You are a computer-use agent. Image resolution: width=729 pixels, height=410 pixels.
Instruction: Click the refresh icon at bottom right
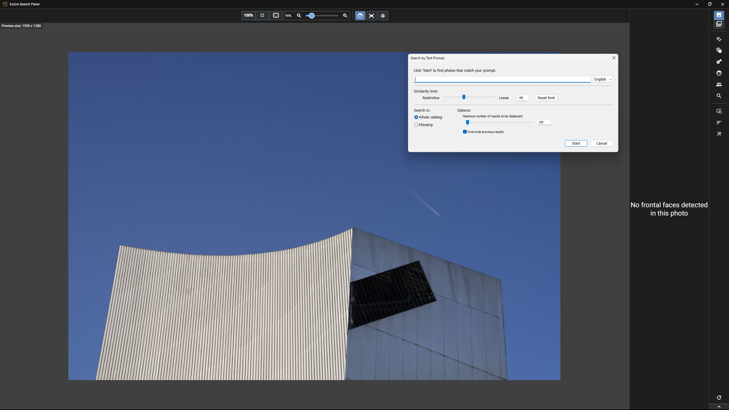[719, 398]
